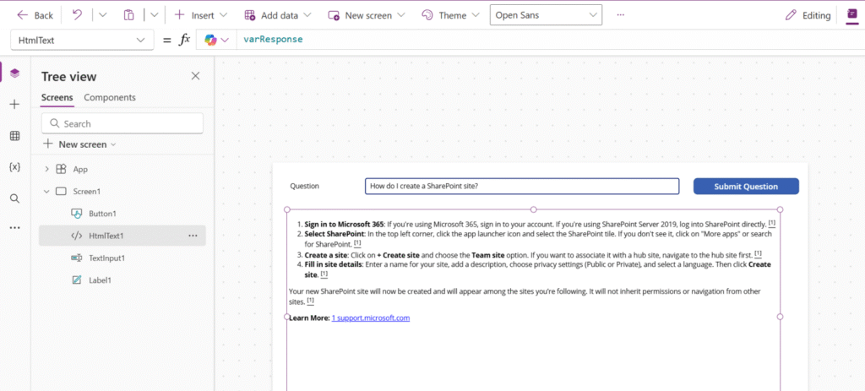
Task: Click the 'Fill in site details' step text
Action: pyautogui.click(x=333, y=264)
